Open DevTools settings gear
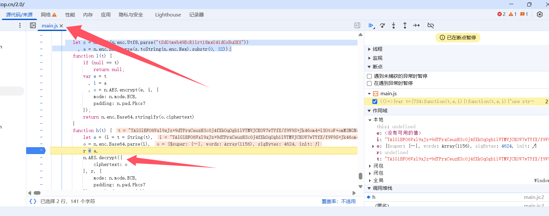Image resolution: width=549 pixels, height=216 pixels. (x=540, y=15)
